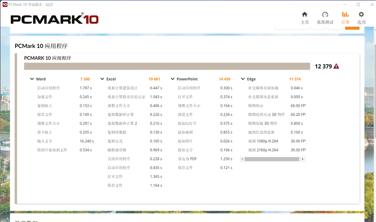Click the PowerPoint 添加视频 value 0.855 s

click(x=226, y=132)
